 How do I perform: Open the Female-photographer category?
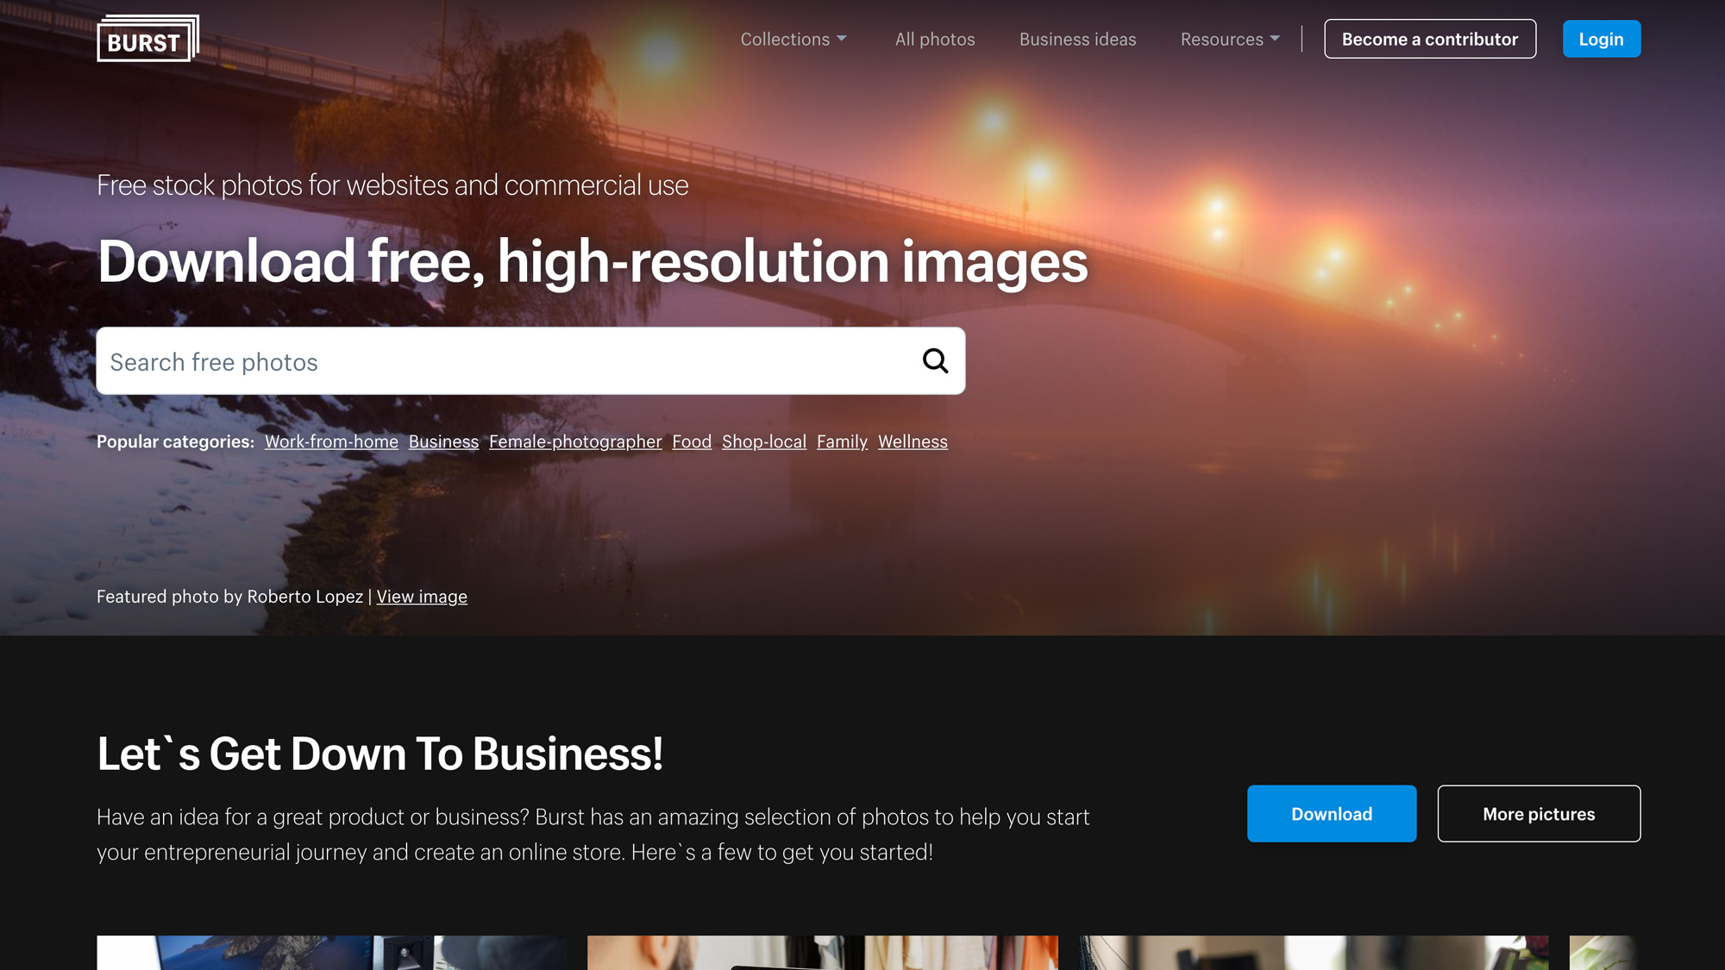pos(575,441)
